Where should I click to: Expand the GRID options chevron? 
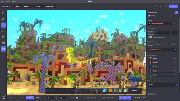click(14, 98)
